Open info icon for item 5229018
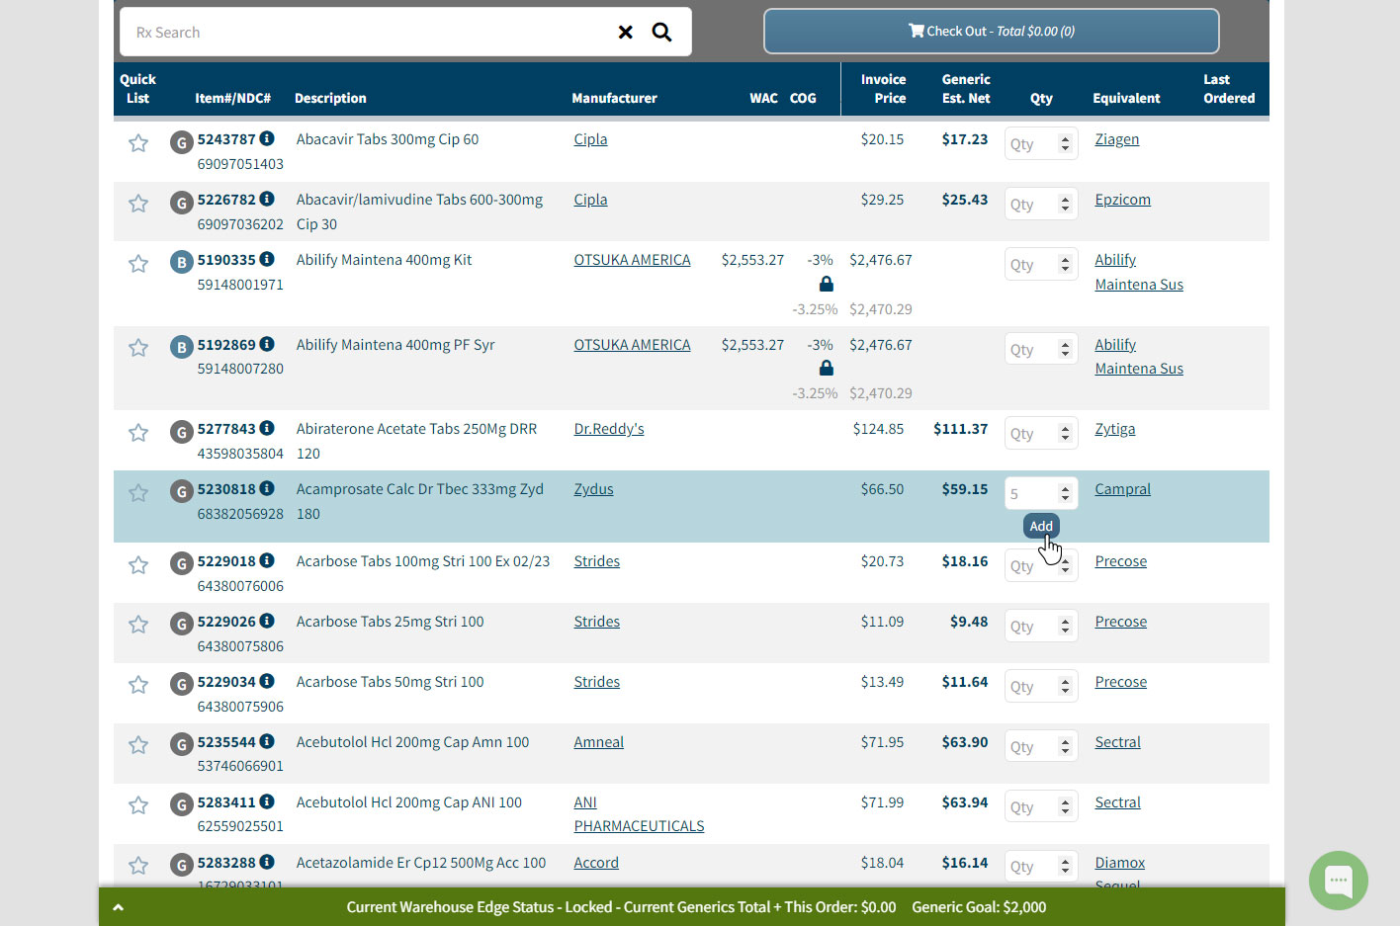 [267, 560]
